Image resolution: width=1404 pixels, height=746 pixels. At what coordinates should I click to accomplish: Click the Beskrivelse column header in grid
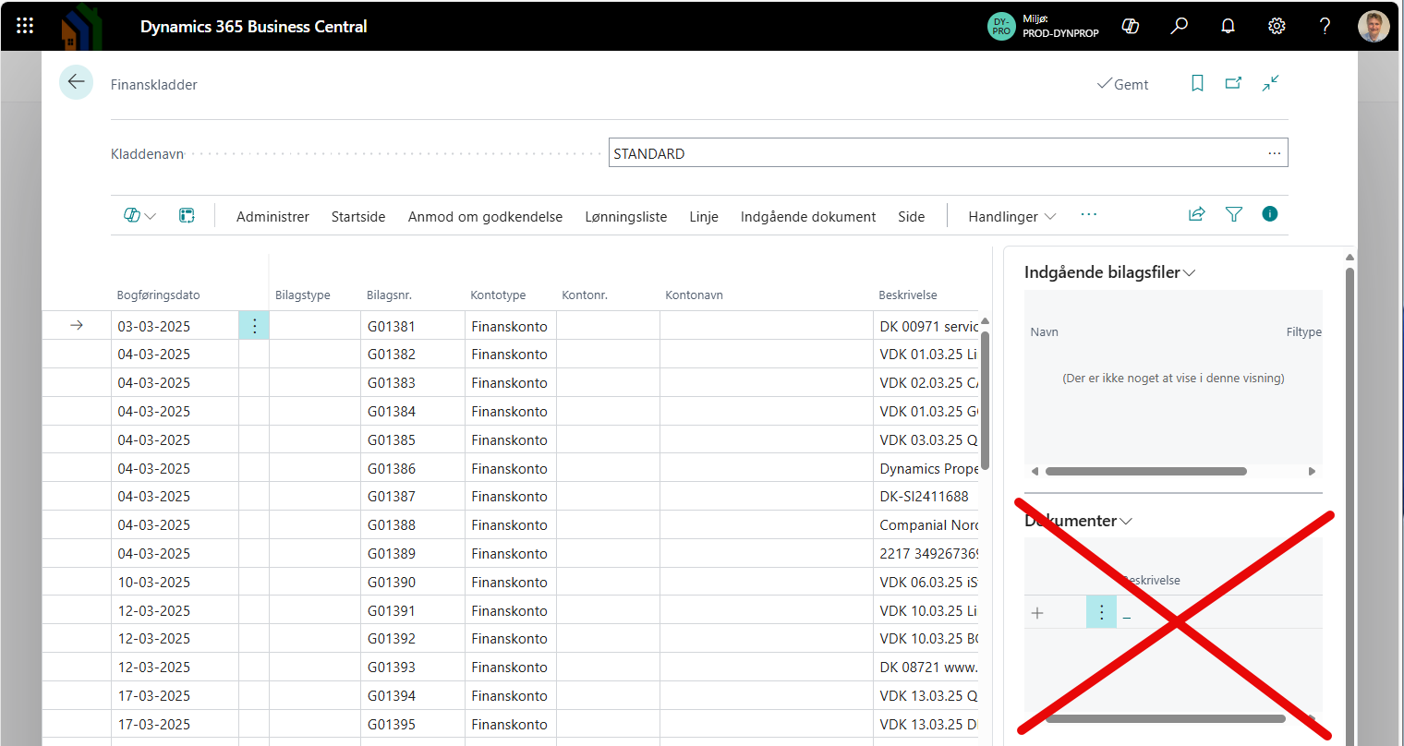point(907,295)
